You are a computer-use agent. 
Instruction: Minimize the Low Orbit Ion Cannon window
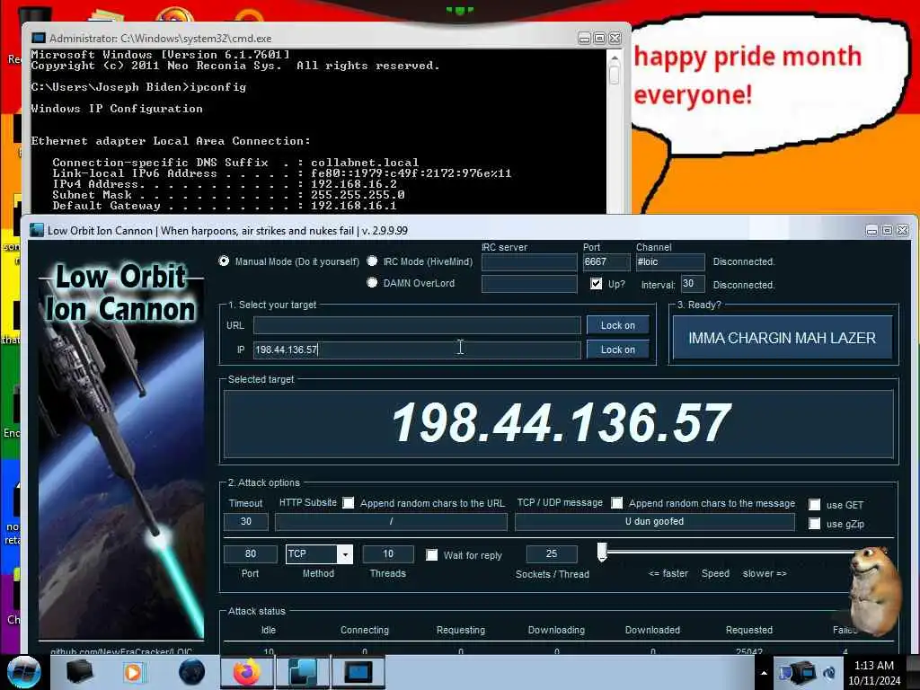pyautogui.click(x=871, y=231)
